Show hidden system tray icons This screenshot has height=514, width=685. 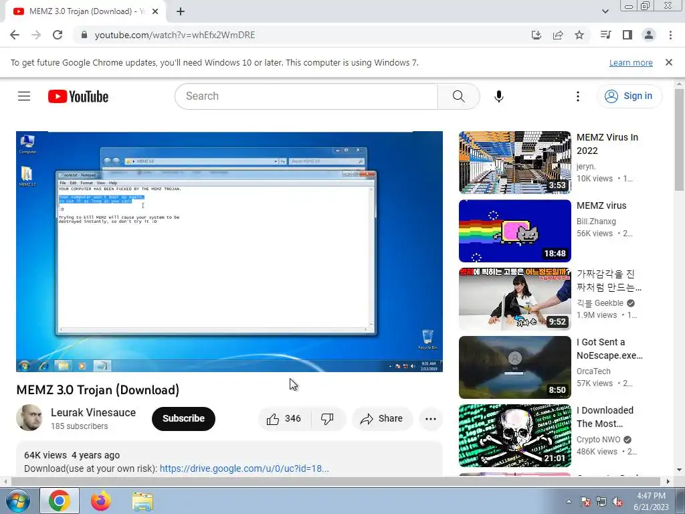click(x=569, y=501)
